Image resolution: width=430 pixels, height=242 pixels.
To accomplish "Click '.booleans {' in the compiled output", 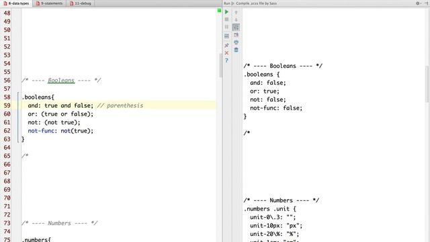I will (x=261, y=75).
